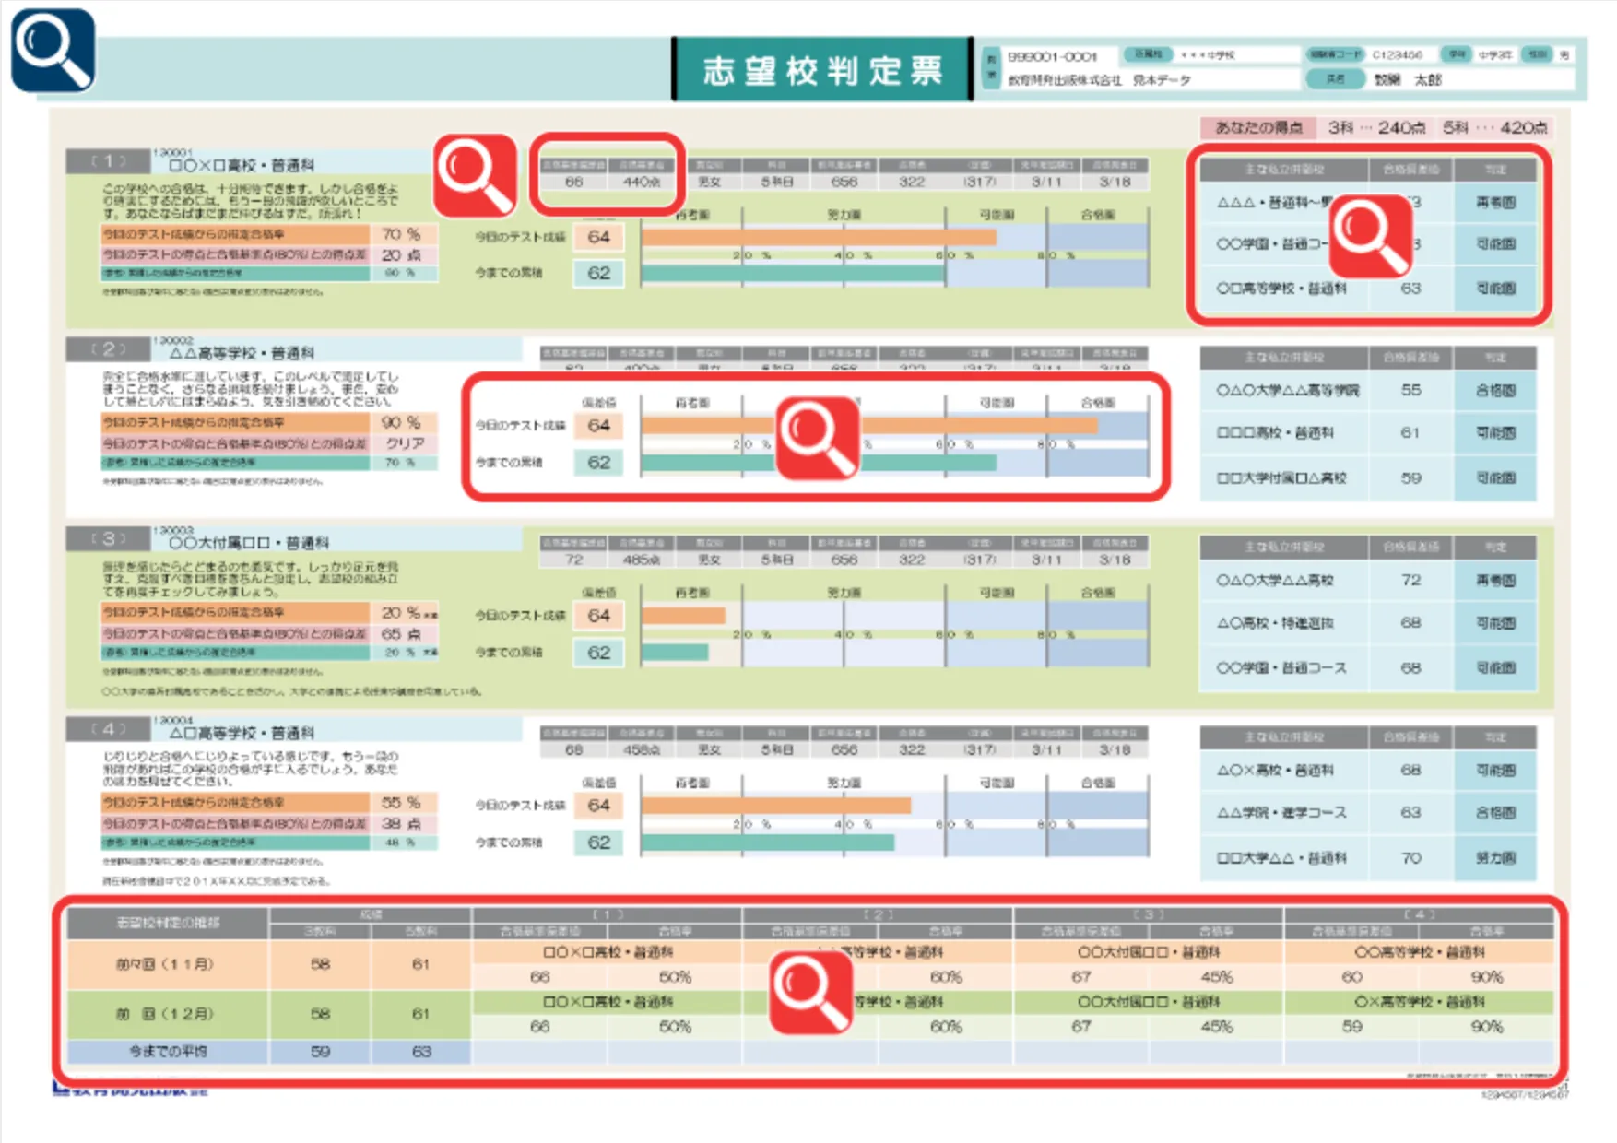Click the 志望校判定票 title banner
Image resolution: width=1617 pixels, height=1143 pixels.
coord(821,70)
